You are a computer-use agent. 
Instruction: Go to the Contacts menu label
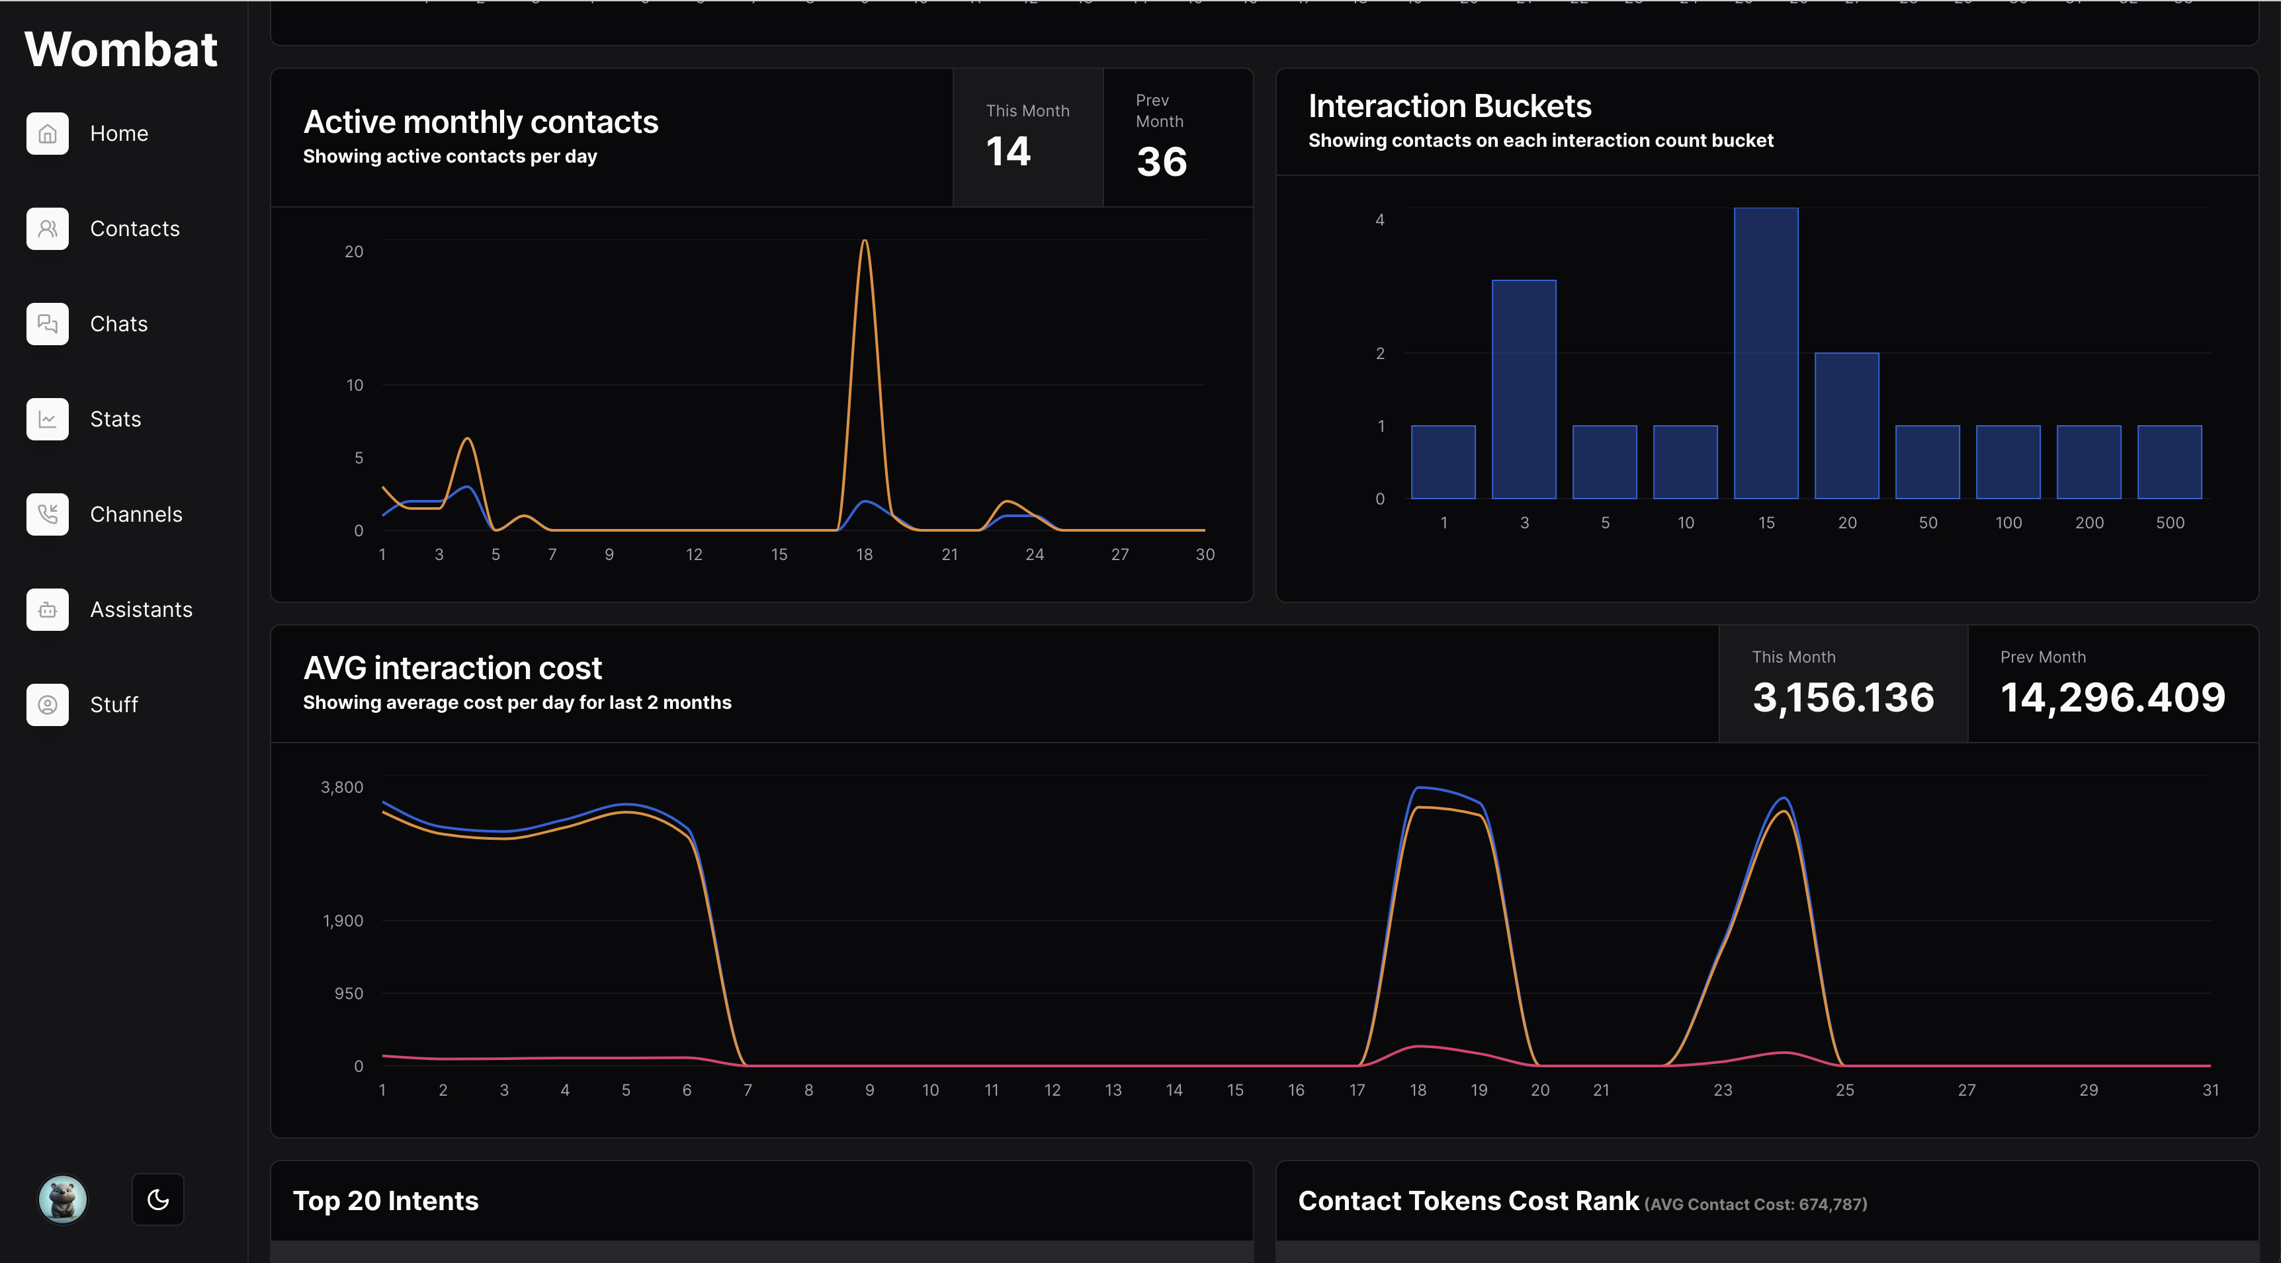(x=134, y=228)
